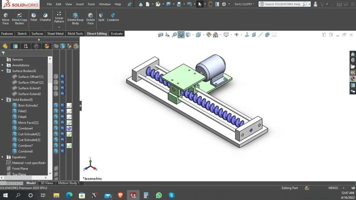356x200 pixels.
Task: Open Appearances tab in the task pane
Action: (353, 79)
